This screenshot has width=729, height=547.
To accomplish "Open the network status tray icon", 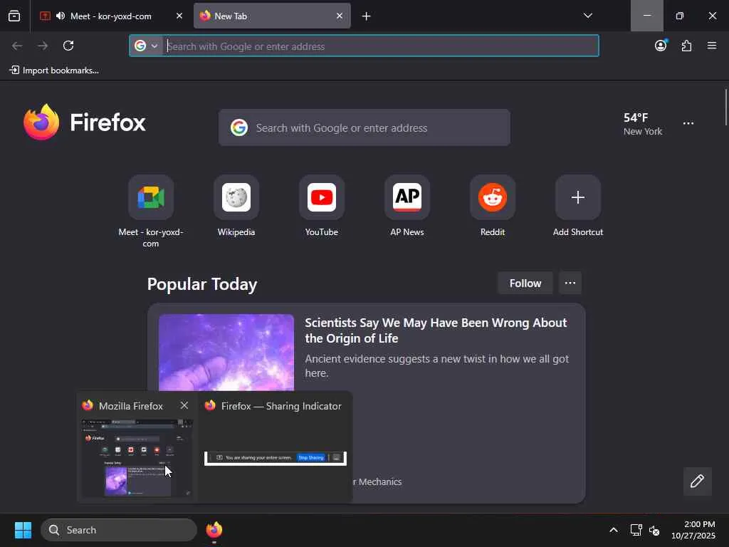I will click(636, 530).
